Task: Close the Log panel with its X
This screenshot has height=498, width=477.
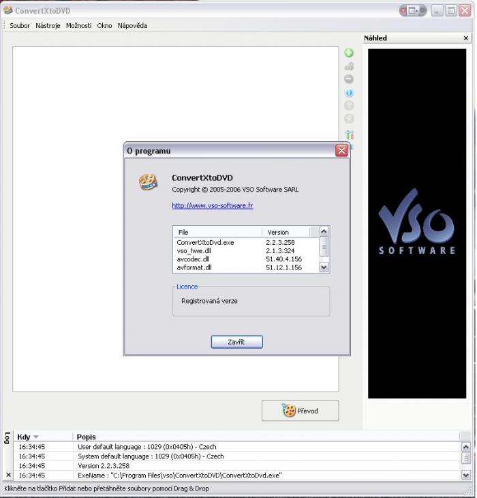Action: pyautogui.click(x=8, y=475)
